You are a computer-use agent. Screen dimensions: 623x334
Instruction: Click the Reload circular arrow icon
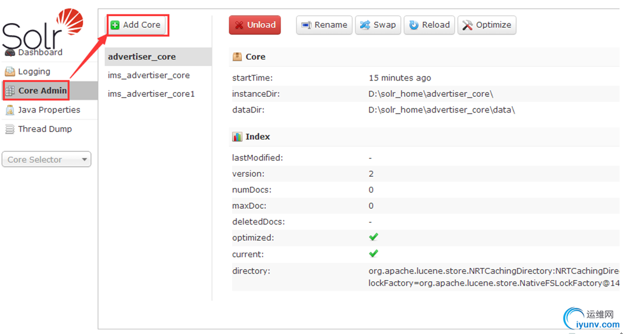pyautogui.click(x=414, y=25)
